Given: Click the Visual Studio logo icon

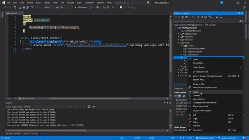Looking at the screenshot, I should (4, 3).
